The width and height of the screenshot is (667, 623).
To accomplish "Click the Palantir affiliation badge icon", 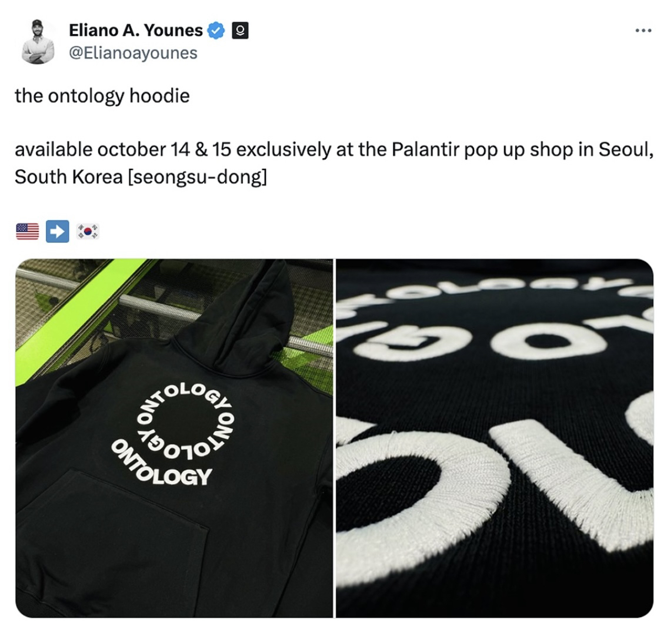I will tap(240, 31).
